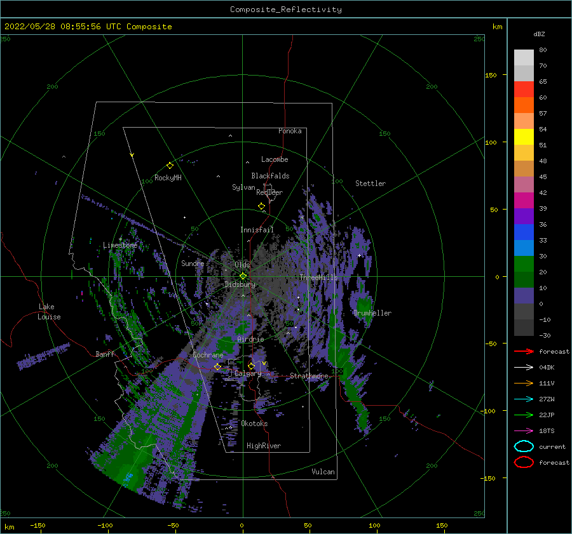Select slate purple 0-10 dBZ swatch

tap(524, 295)
